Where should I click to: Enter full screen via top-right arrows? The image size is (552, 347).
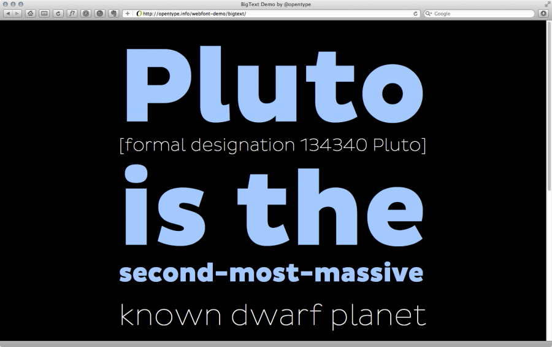coord(546,4)
